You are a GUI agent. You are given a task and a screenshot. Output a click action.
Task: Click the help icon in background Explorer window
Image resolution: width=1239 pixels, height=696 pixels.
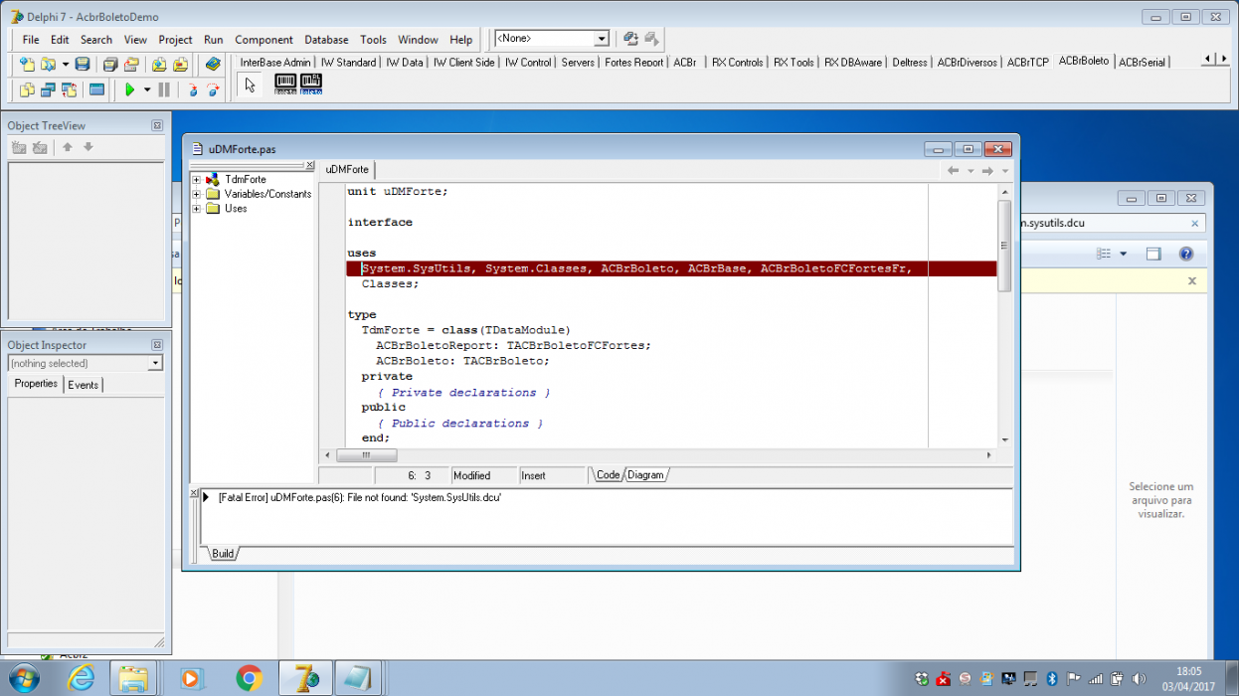(x=1185, y=254)
